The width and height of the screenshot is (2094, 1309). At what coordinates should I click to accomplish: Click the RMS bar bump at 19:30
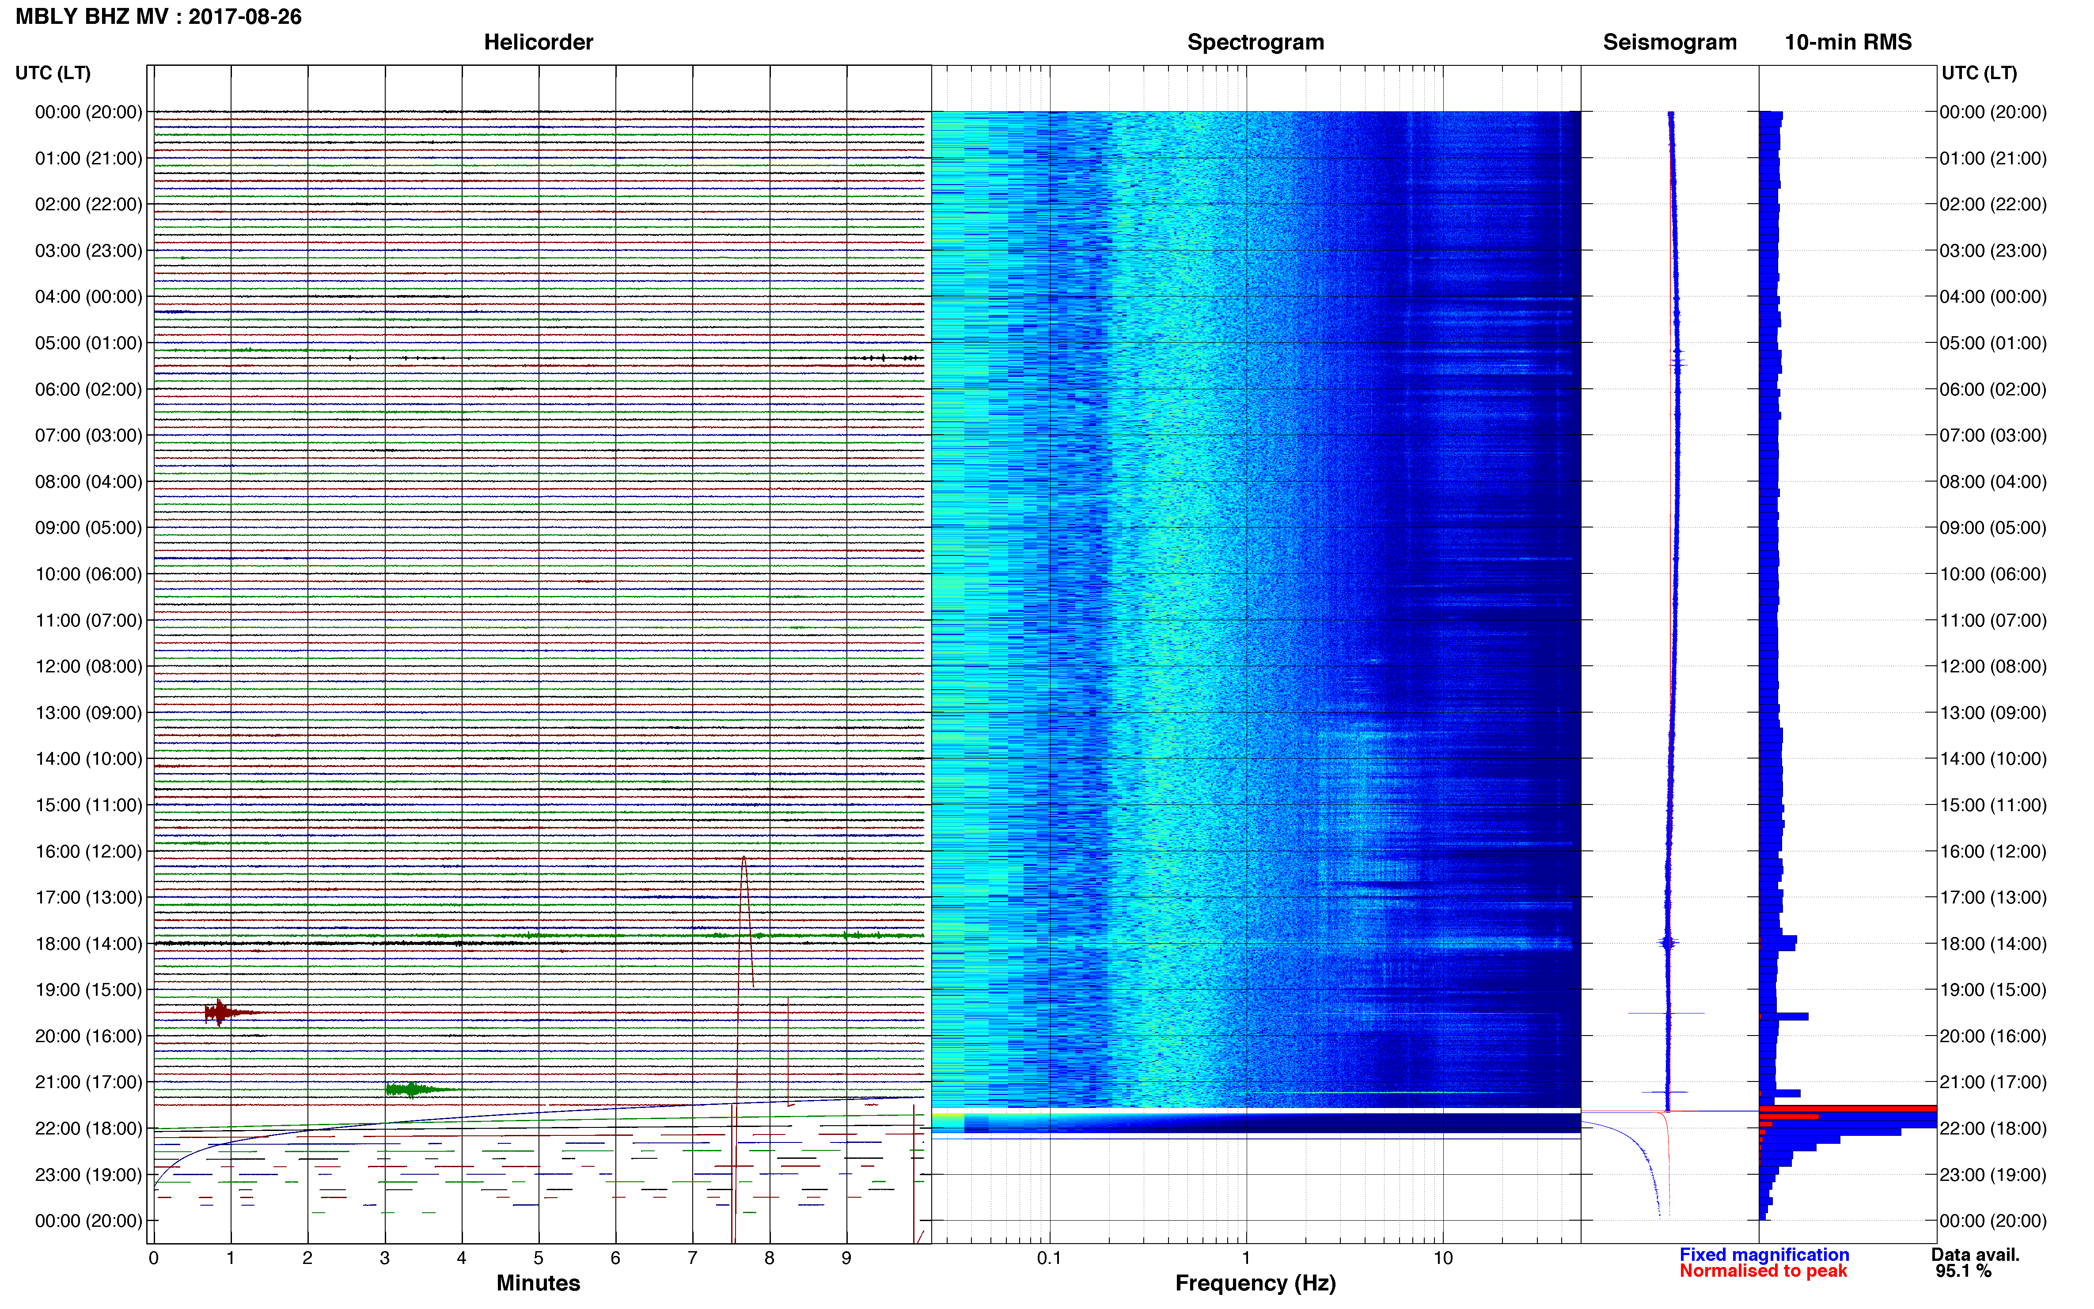coord(1784,1017)
